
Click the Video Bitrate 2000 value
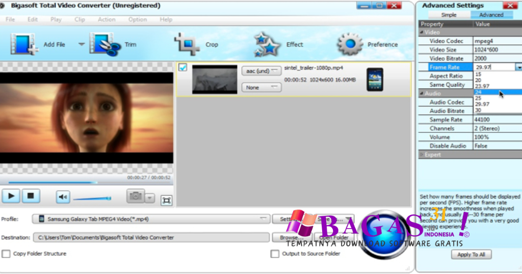click(x=498, y=59)
